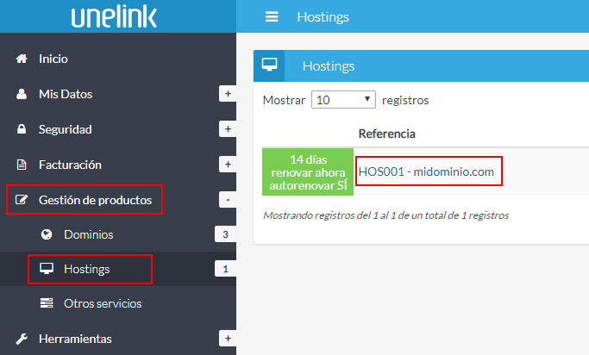This screenshot has height=355, width=589.
Task: Expand the Seguridad section plus button
Action: tap(228, 129)
